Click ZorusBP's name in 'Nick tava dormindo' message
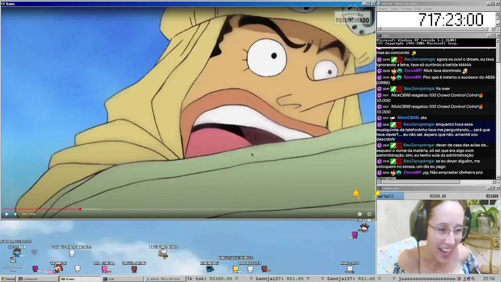 pos(413,71)
